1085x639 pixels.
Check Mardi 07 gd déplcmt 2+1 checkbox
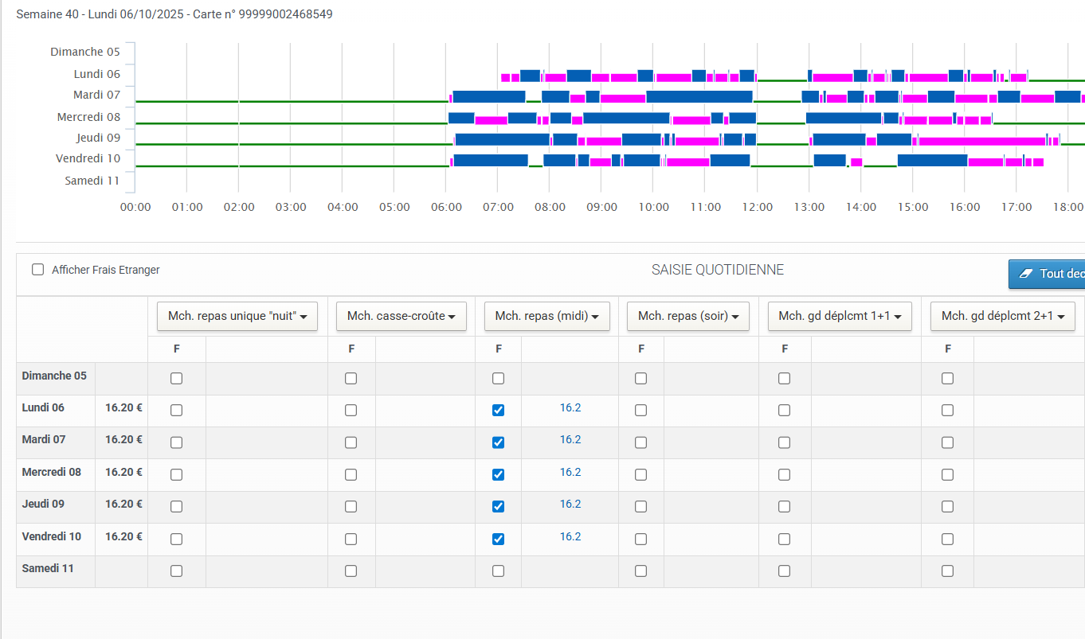947,442
